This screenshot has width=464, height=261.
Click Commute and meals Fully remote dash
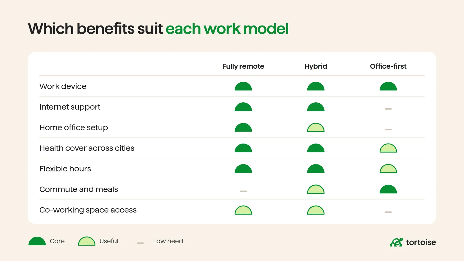[243, 191]
